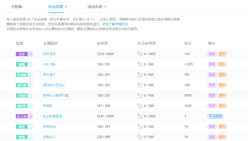The height and width of the screenshot is (141, 248).
Task: Open streamer 边上的是真身 link
Action: click(53, 116)
